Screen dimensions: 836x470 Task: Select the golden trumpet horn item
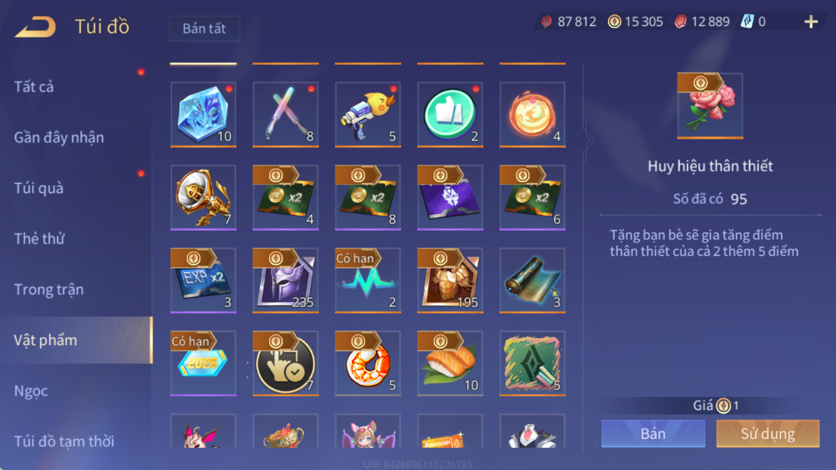click(204, 198)
